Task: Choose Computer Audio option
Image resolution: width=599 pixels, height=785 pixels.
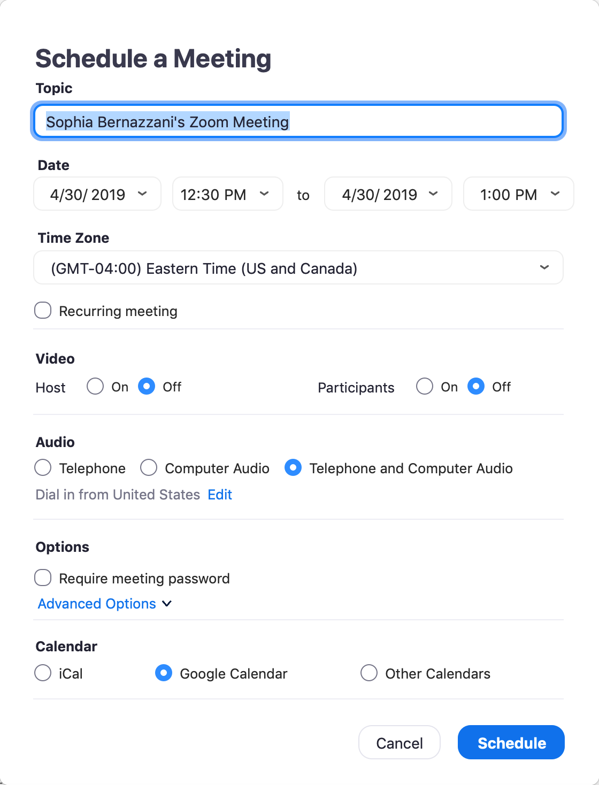Action: pyautogui.click(x=149, y=467)
